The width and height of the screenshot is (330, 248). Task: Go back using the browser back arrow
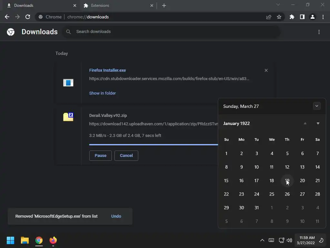click(x=7, y=17)
